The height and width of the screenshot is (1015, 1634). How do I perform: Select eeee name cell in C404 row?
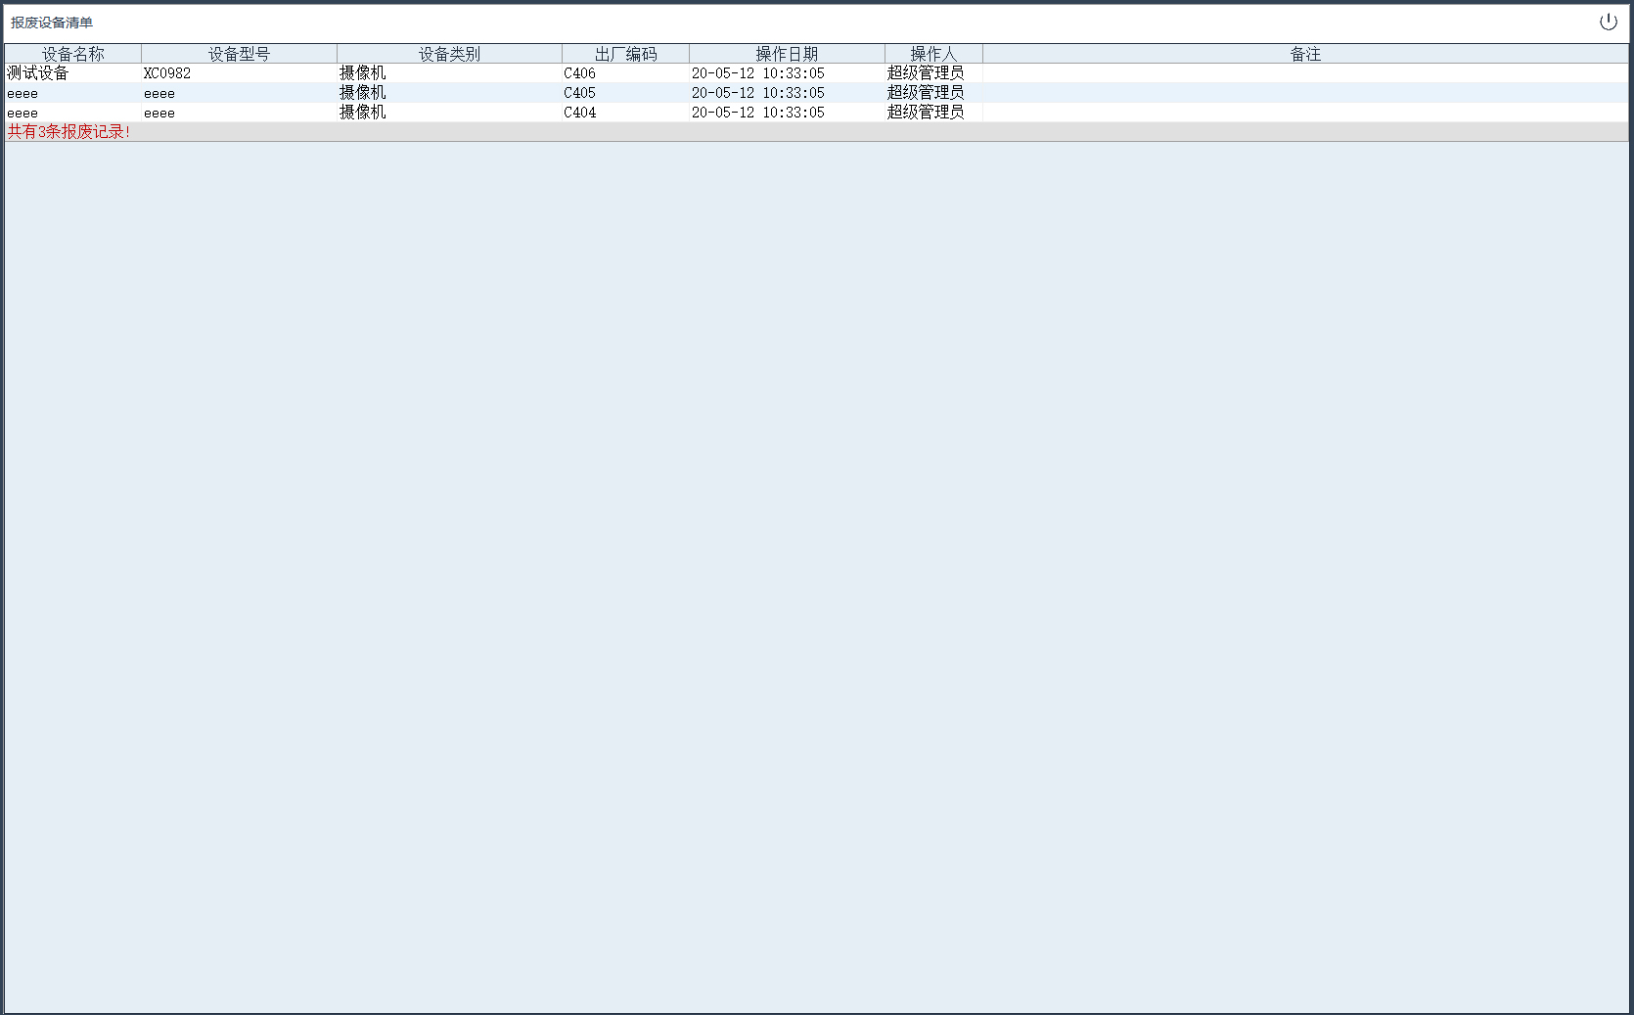click(23, 113)
